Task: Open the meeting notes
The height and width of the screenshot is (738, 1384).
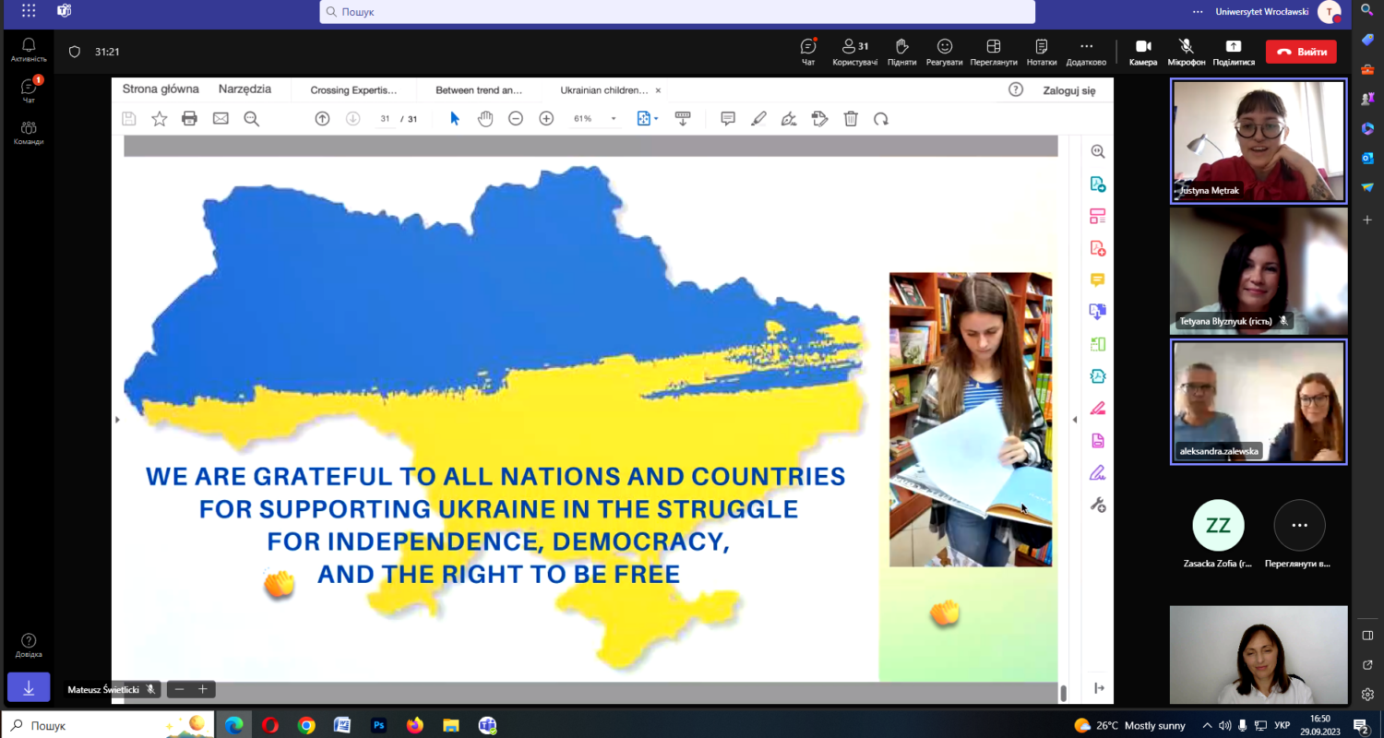Action: coord(1041,51)
